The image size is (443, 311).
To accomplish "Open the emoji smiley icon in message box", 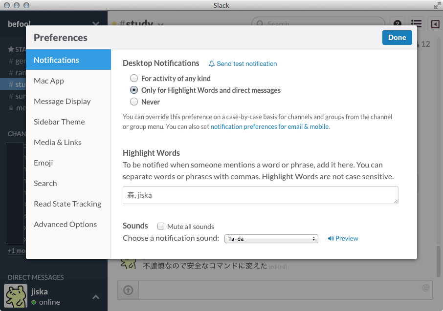I will (426, 288).
